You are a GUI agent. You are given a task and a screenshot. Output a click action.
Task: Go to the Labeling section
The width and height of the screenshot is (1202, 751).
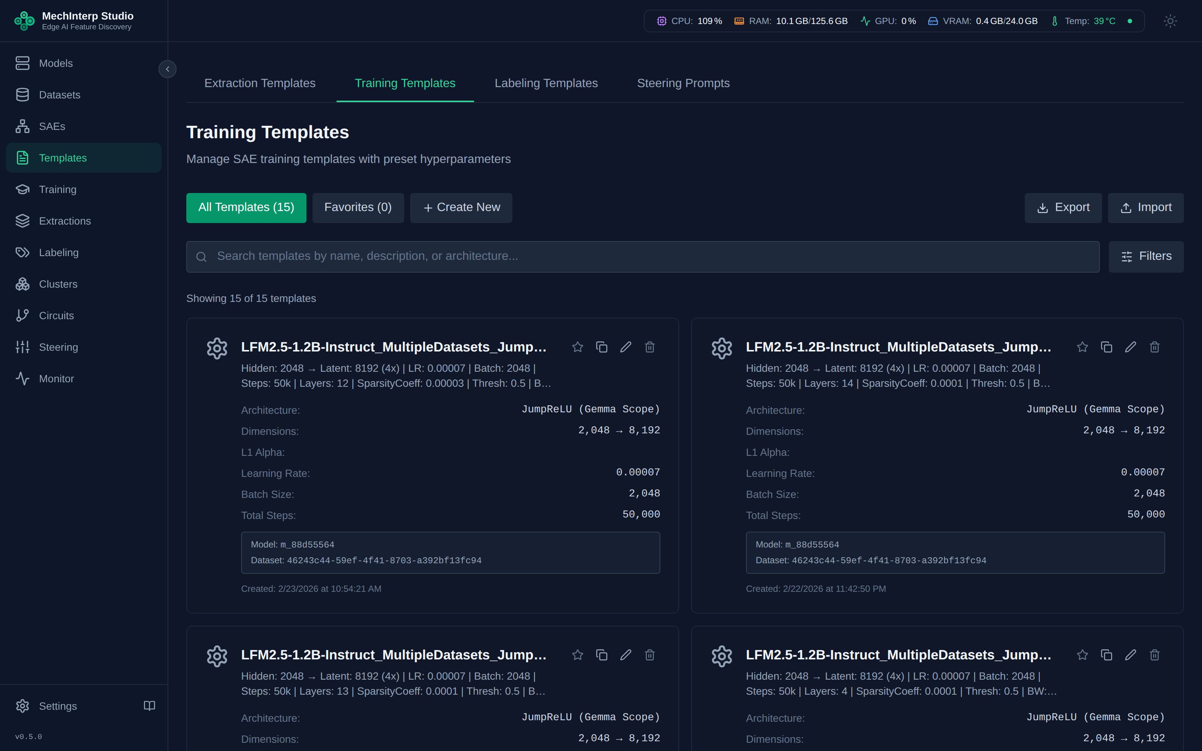click(x=83, y=252)
